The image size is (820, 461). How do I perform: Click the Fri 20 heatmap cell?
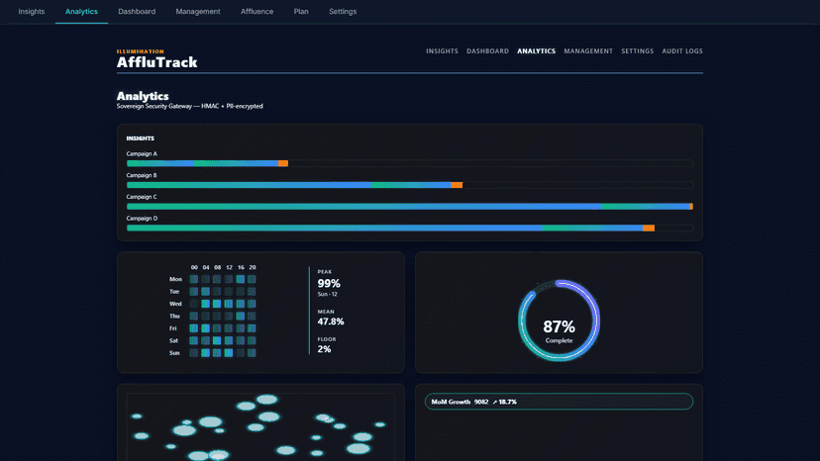click(x=252, y=328)
